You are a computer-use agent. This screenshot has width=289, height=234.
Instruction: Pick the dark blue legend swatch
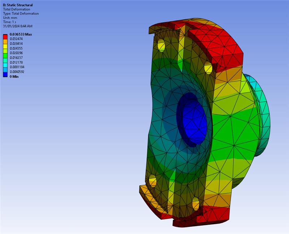tap(5, 74)
